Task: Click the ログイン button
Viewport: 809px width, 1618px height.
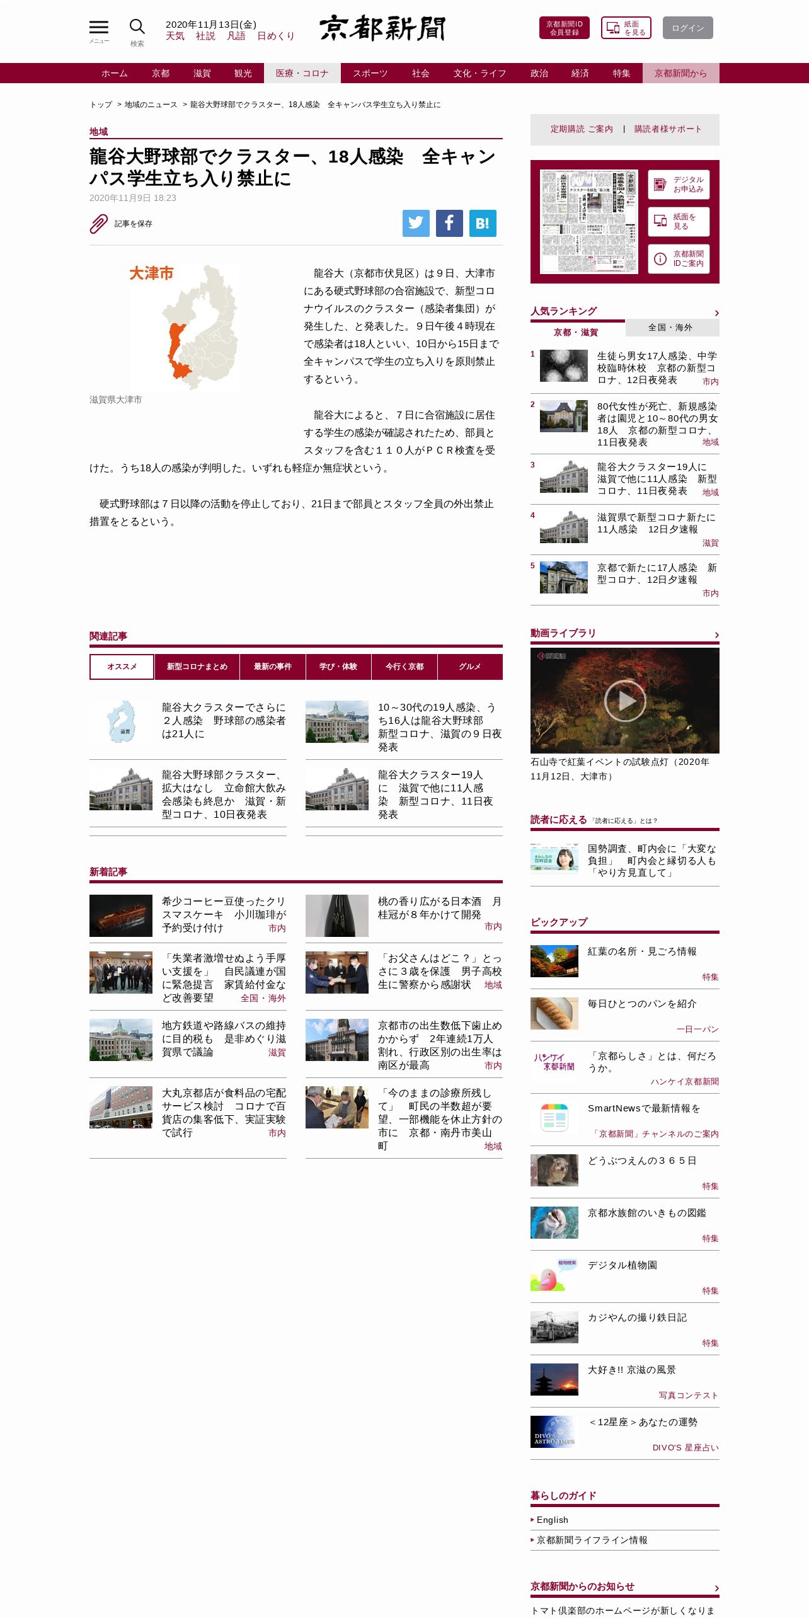Action: coord(688,28)
